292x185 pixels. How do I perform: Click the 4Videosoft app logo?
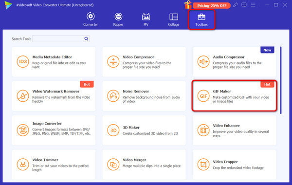tap(8, 5)
